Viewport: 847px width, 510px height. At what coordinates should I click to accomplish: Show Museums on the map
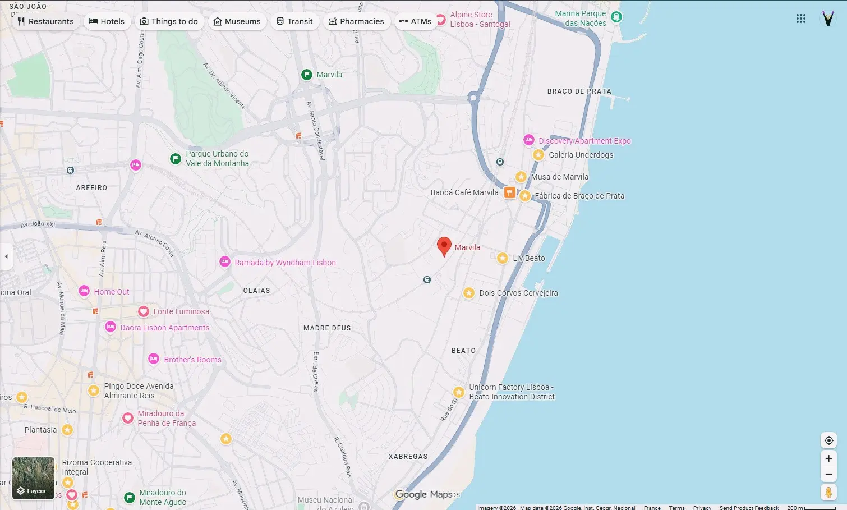point(237,21)
